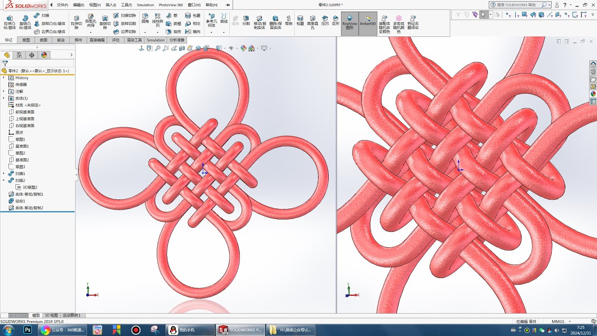Expand the 实体(1) solid bodies node

click(x=4, y=98)
